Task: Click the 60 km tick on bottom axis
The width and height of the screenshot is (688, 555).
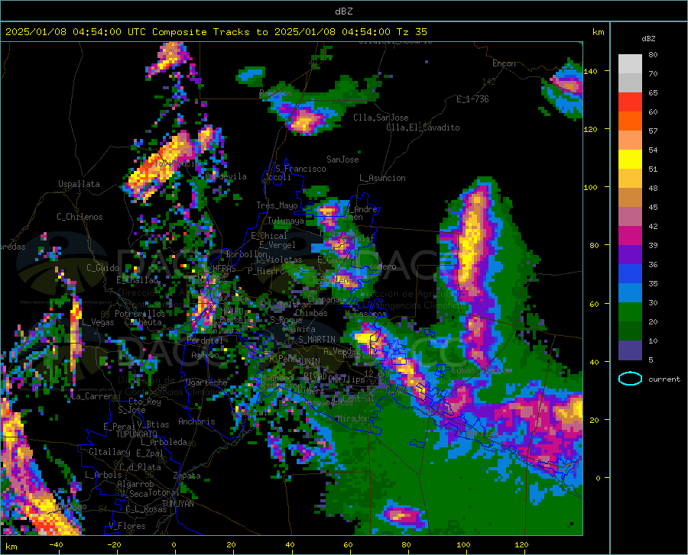Action: click(348, 544)
